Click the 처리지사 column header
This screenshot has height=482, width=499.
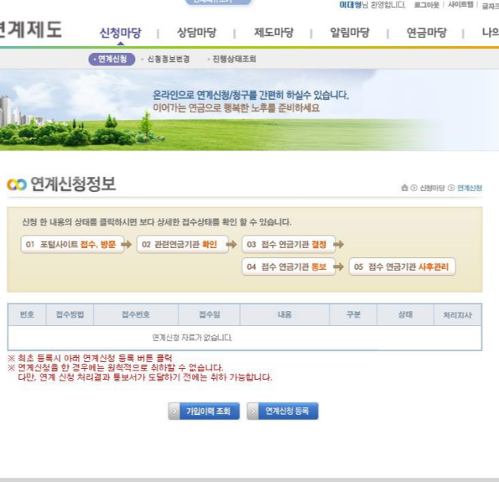(458, 314)
